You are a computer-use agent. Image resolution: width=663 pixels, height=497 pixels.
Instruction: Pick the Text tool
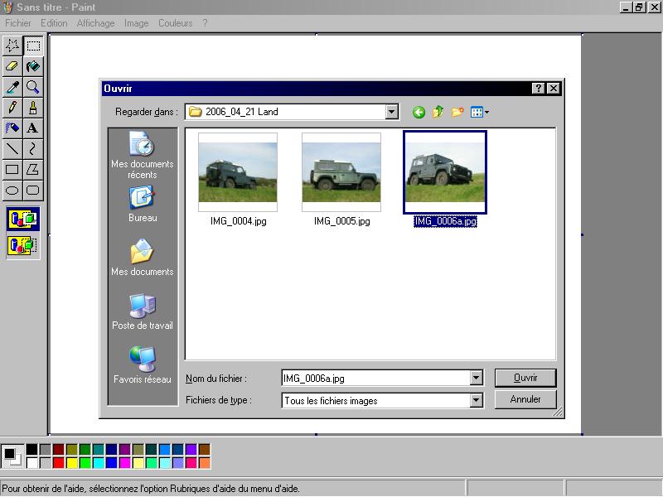(x=32, y=128)
